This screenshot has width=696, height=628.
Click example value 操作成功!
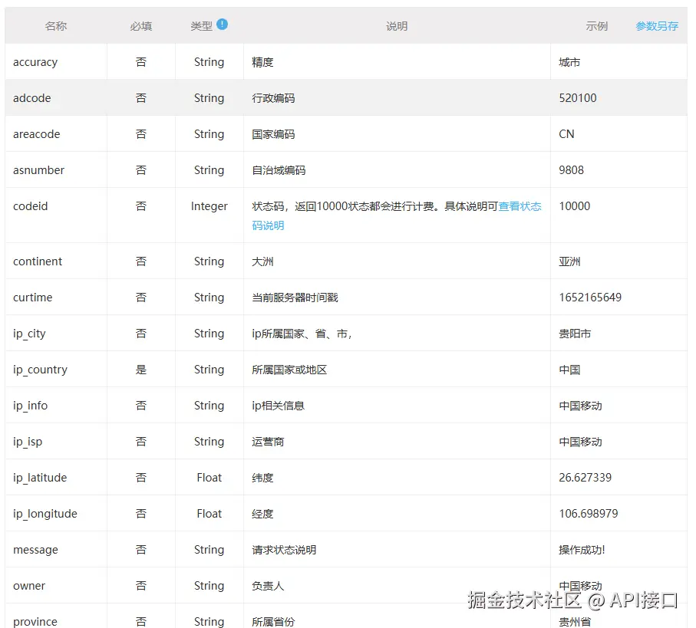tap(582, 550)
